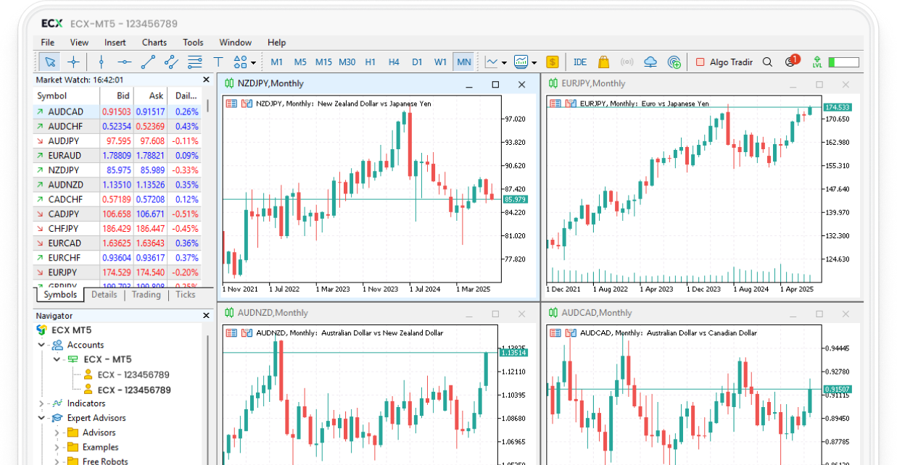Screen dimensions: 897x465
Task: Select the Crosshair tool
Action: tap(73, 62)
